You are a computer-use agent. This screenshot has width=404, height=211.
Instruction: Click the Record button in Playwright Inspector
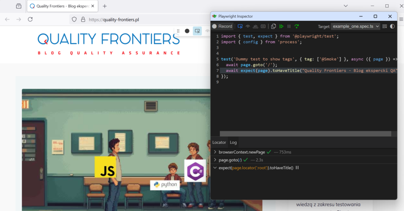[x=222, y=26]
